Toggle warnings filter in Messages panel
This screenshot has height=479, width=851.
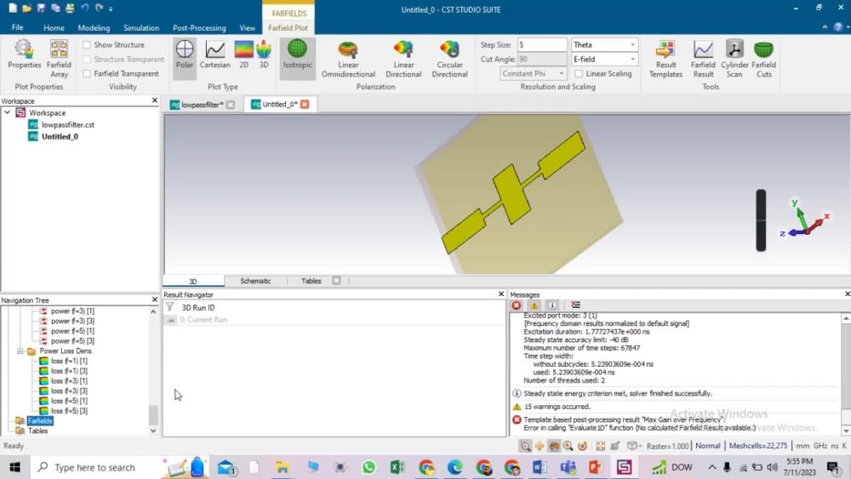point(534,305)
